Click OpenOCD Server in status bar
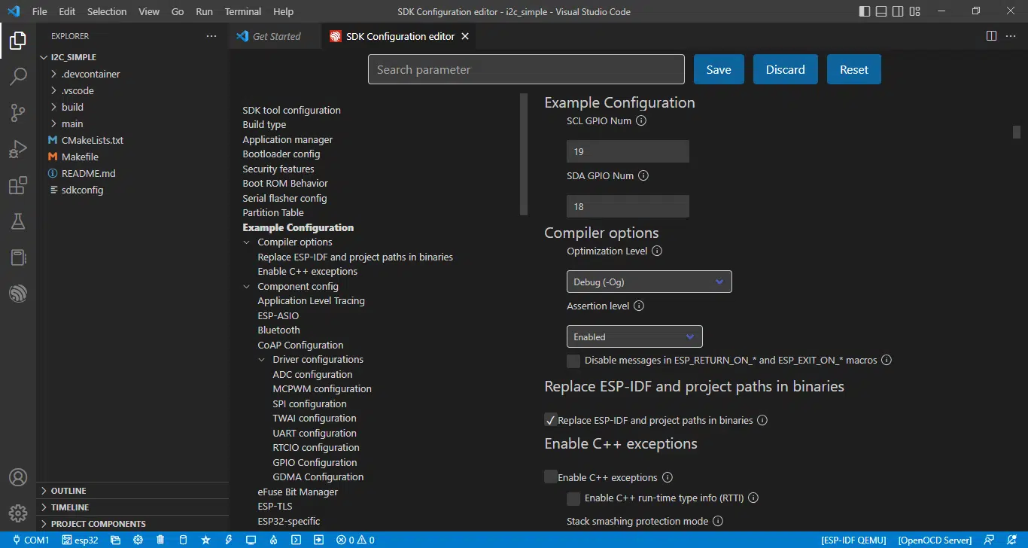This screenshot has height=548, width=1028. 935,540
